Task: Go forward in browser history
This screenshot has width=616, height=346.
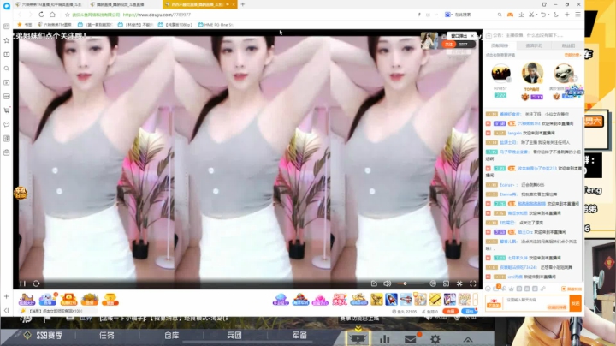Action: pos(30,15)
